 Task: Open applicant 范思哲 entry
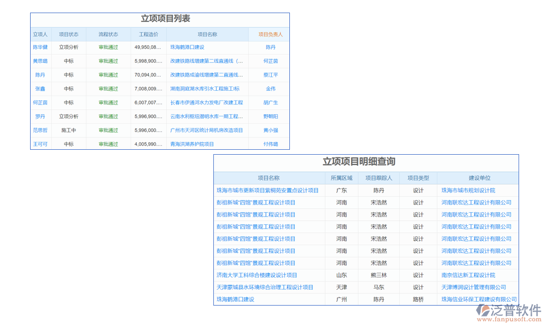pyautogui.click(x=40, y=131)
